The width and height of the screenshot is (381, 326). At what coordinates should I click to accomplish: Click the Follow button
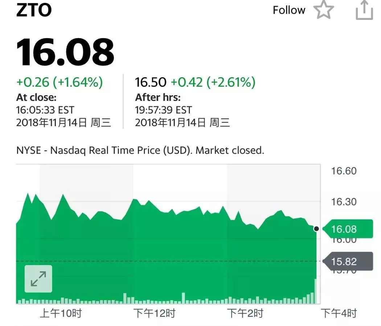tap(289, 10)
